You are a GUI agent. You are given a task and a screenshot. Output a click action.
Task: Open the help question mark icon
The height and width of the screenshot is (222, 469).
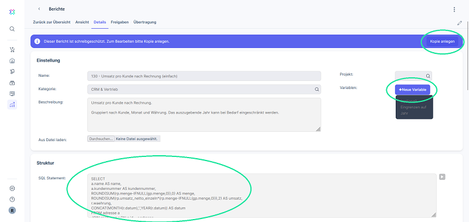[12, 199]
